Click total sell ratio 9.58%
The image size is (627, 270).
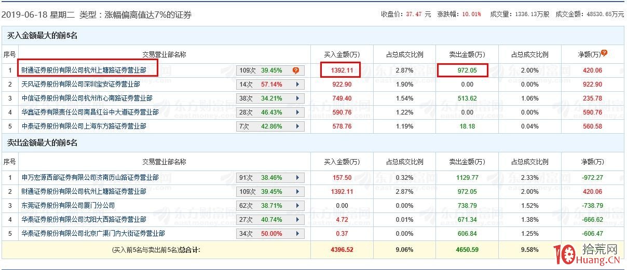coord(529,250)
